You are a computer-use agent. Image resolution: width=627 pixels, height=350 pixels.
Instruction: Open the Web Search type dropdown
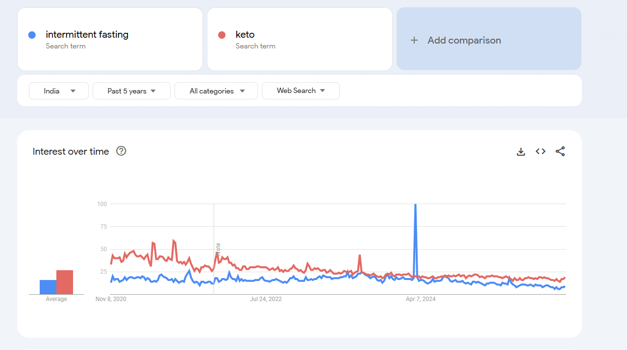pos(301,91)
